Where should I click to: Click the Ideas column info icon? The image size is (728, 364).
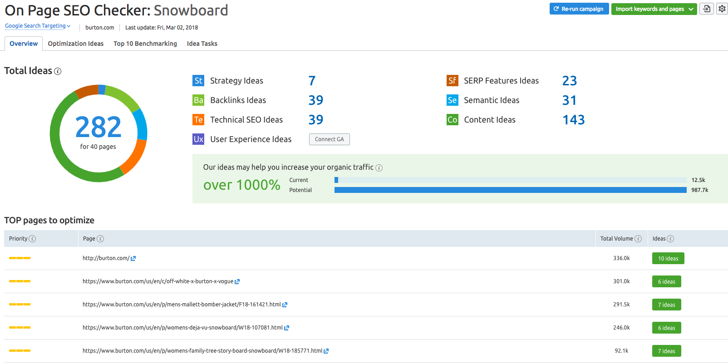[x=670, y=239]
